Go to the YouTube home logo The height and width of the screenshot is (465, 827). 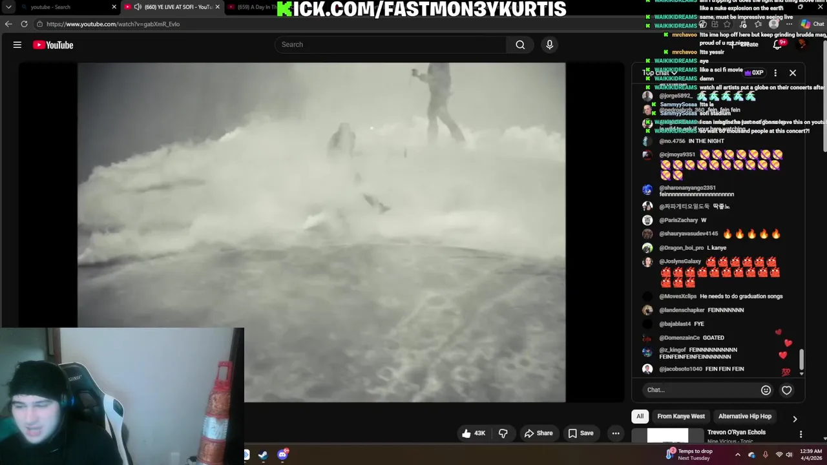click(x=53, y=45)
